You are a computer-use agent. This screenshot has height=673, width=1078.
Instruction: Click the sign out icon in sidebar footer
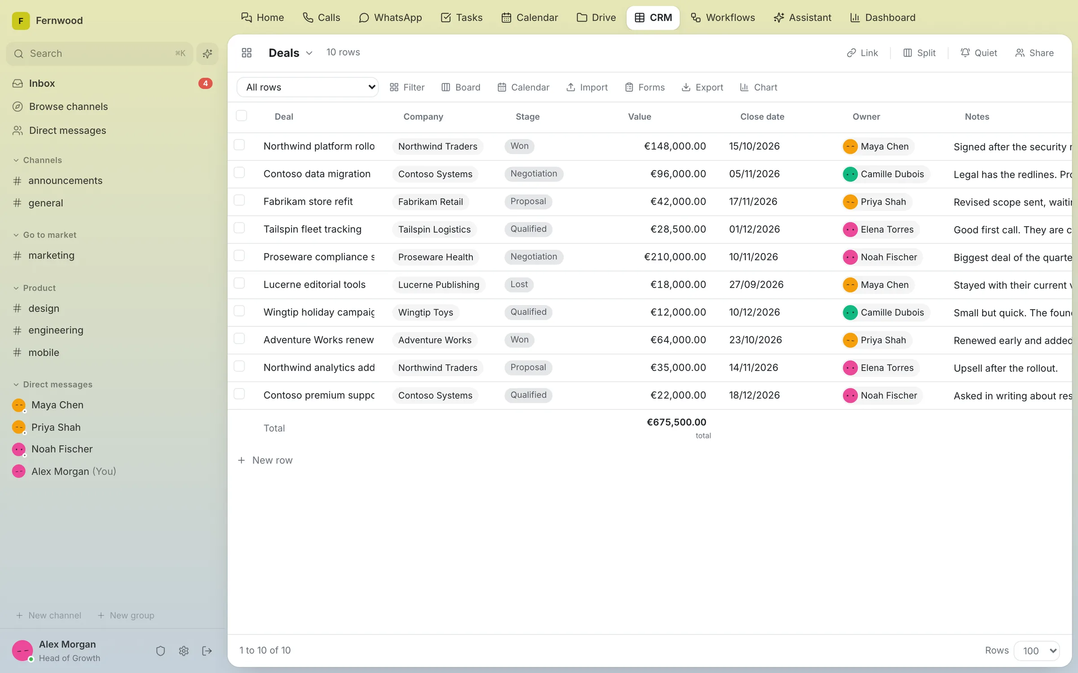207,651
